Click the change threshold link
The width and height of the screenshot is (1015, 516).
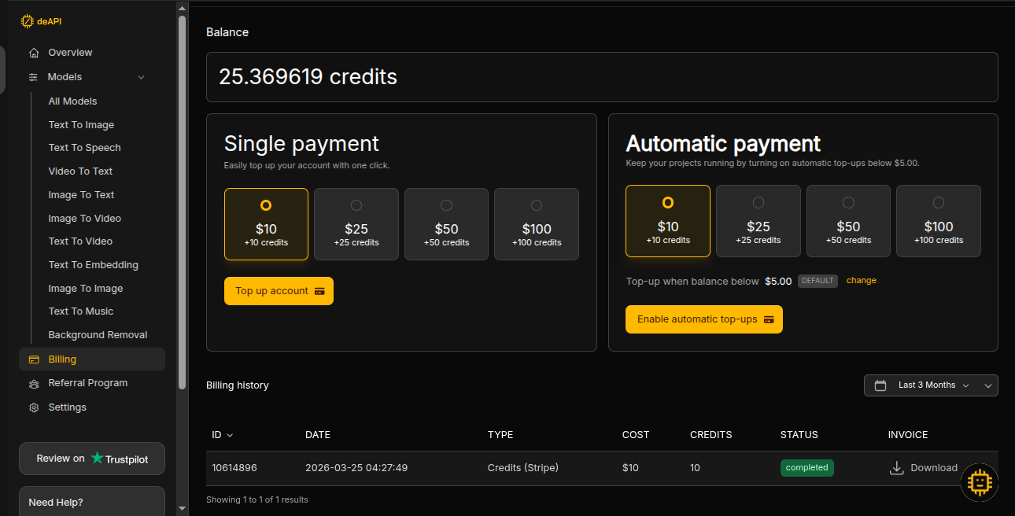coord(861,281)
